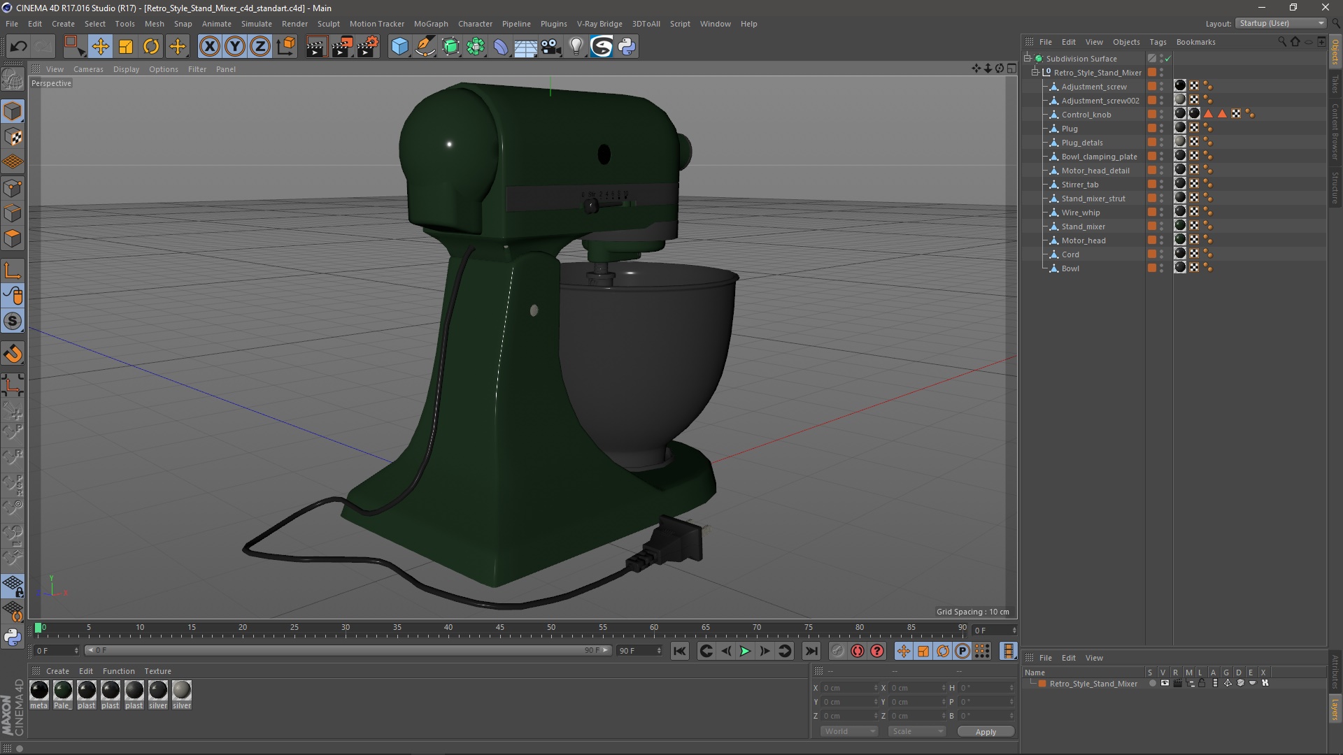Screen dimensions: 1343x755
Task: Select the Wire_whip object
Action: click(1081, 213)
